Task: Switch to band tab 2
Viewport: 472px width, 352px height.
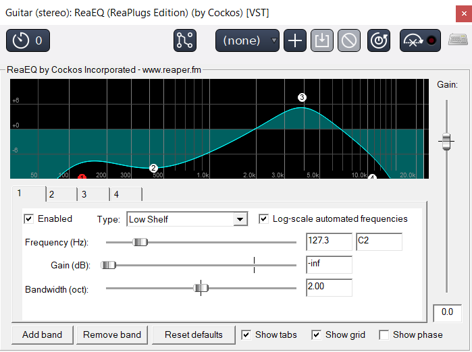Action: [61, 194]
